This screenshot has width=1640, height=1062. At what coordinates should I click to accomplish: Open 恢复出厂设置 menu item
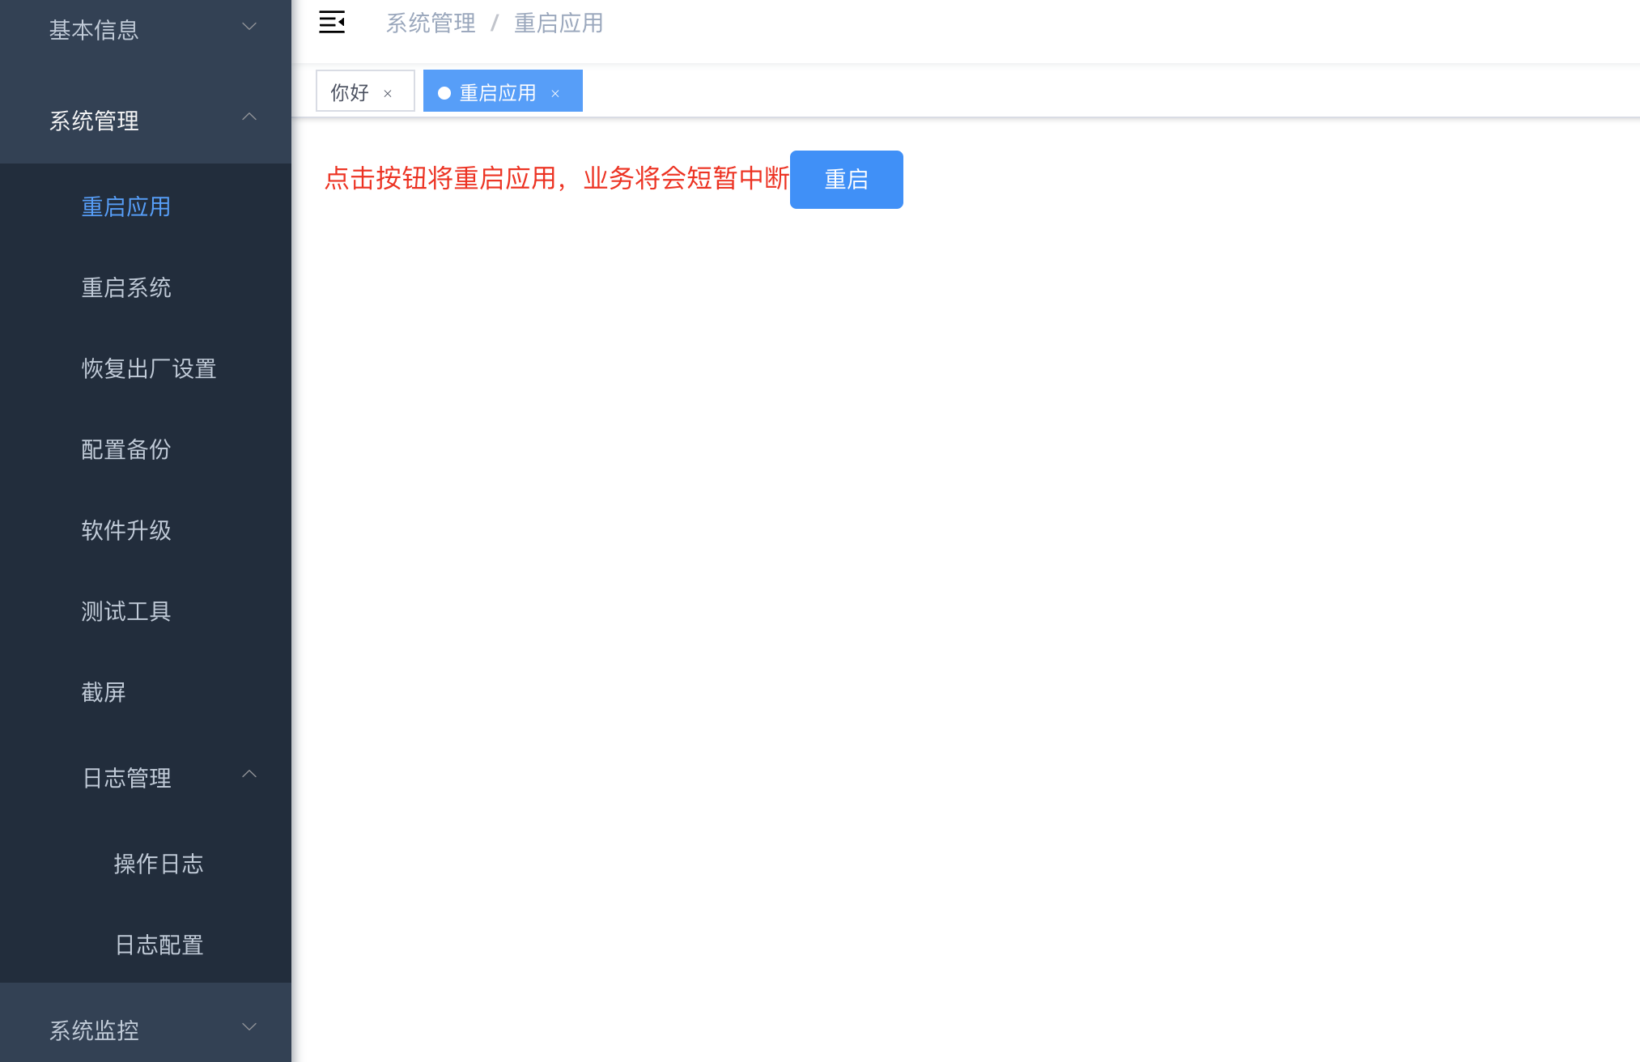point(149,369)
